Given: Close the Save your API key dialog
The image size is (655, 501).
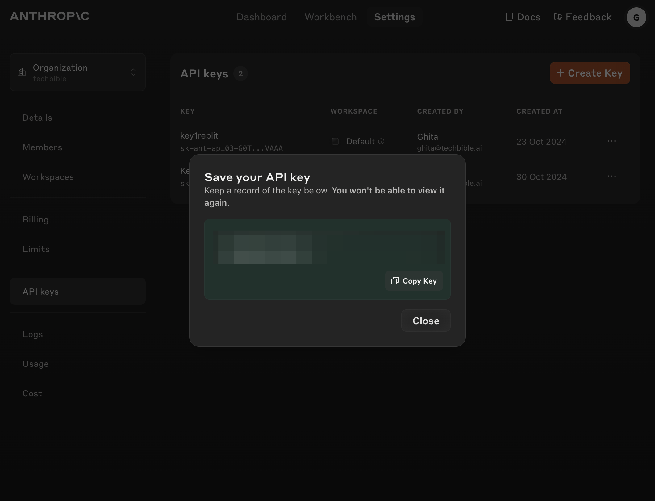Looking at the screenshot, I should click(426, 321).
